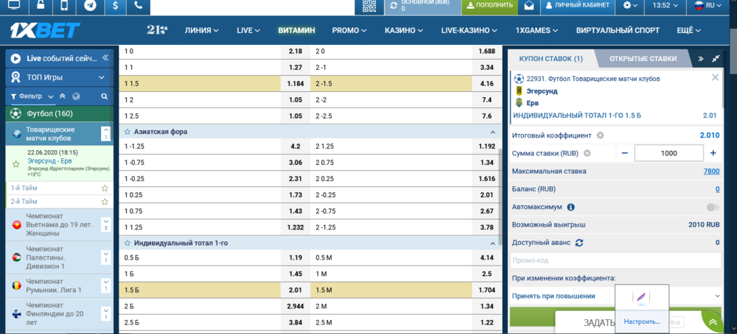The width and height of the screenshot is (737, 334).
Task: Star the Индивидуальный тотал 1-го market
Action: tap(127, 243)
